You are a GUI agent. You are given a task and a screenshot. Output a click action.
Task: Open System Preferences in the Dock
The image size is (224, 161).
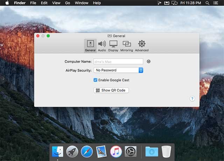tap(131, 152)
